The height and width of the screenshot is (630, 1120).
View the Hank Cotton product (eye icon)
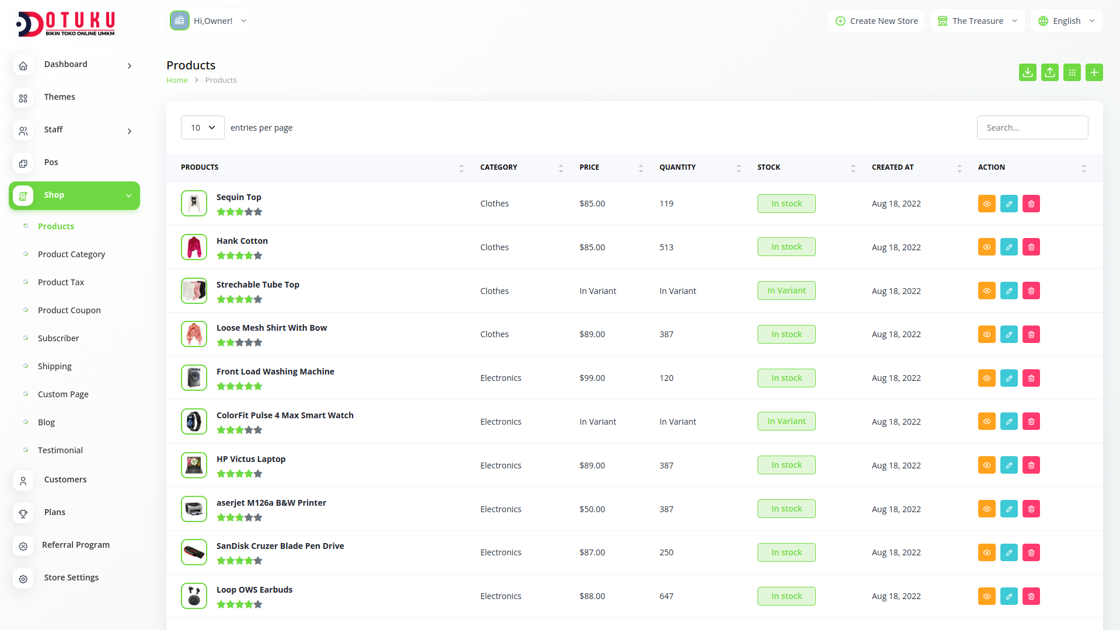pos(986,247)
